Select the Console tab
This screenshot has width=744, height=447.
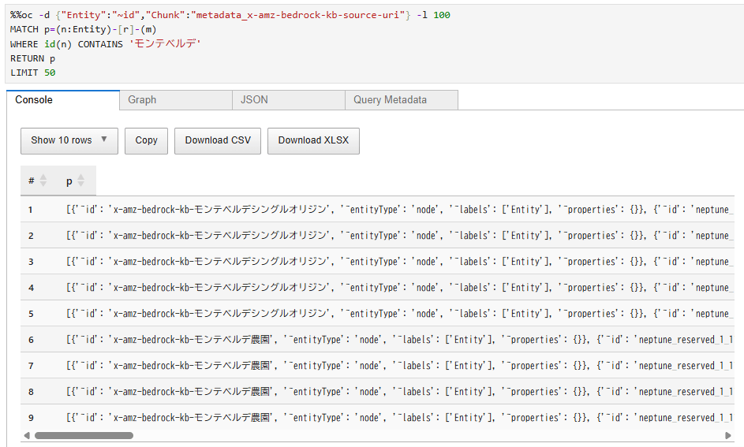[x=63, y=100]
